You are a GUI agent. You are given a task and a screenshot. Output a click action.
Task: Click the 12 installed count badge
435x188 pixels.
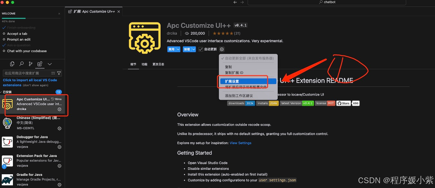click(59, 92)
